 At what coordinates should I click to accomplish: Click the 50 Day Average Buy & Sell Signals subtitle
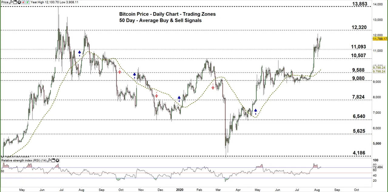tap(160, 20)
